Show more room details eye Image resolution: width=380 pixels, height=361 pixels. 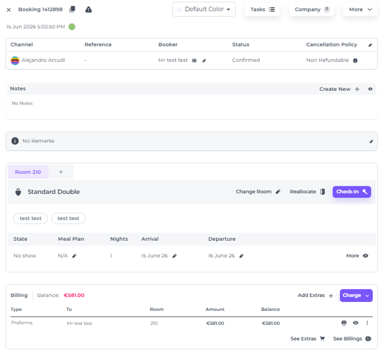365,256
